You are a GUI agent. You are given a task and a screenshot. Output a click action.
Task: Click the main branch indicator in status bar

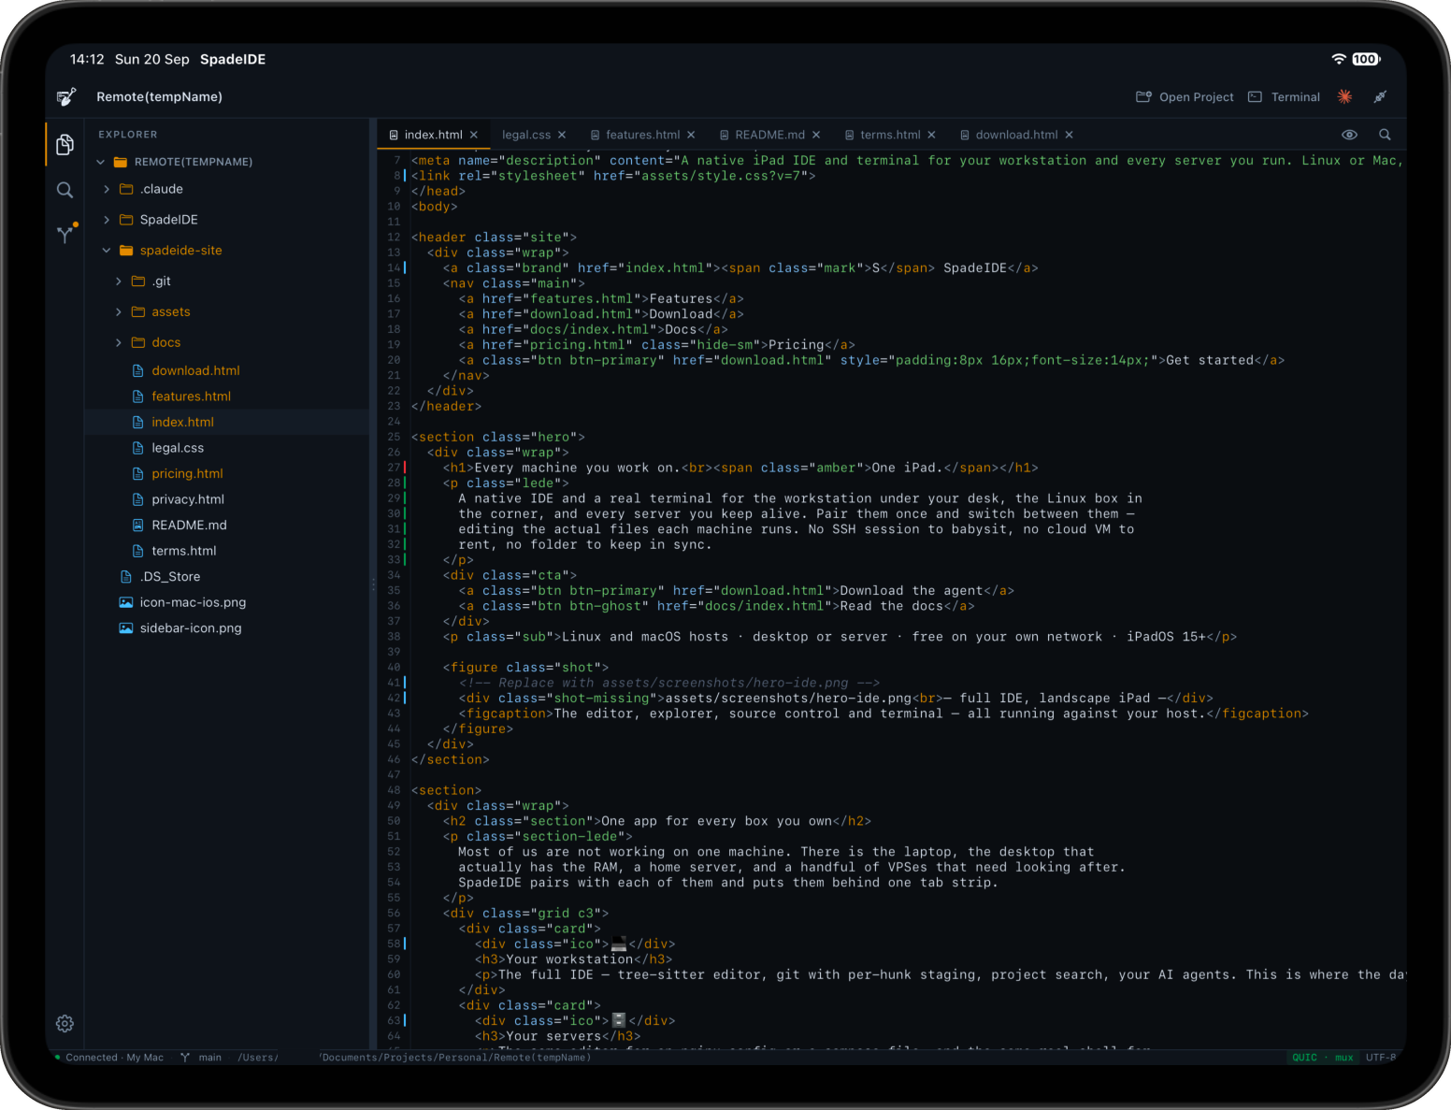(x=201, y=1058)
